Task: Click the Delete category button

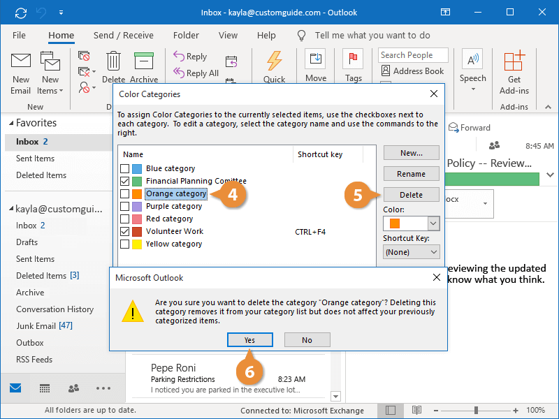Action: [x=412, y=195]
